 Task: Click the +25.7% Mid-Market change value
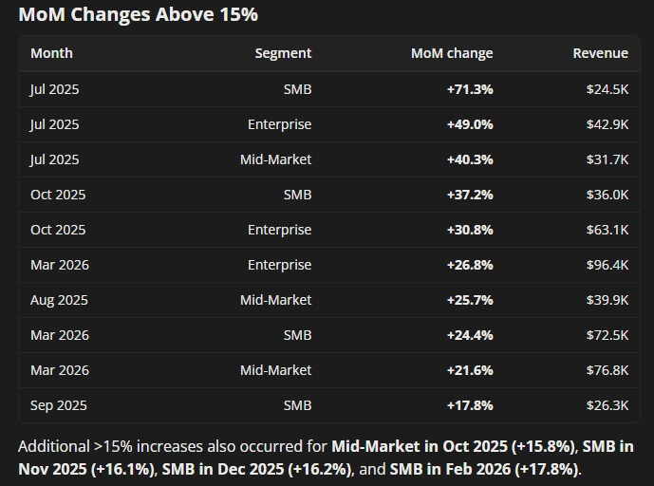pos(470,300)
